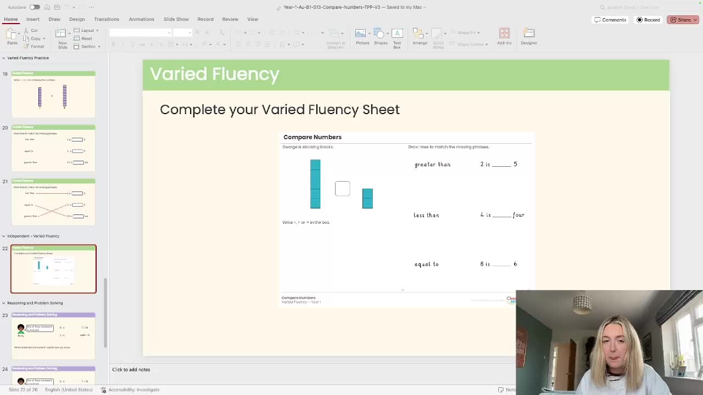Collapse the Reasoning and Problem Solving section
703x395 pixels.
pyautogui.click(x=3, y=303)
